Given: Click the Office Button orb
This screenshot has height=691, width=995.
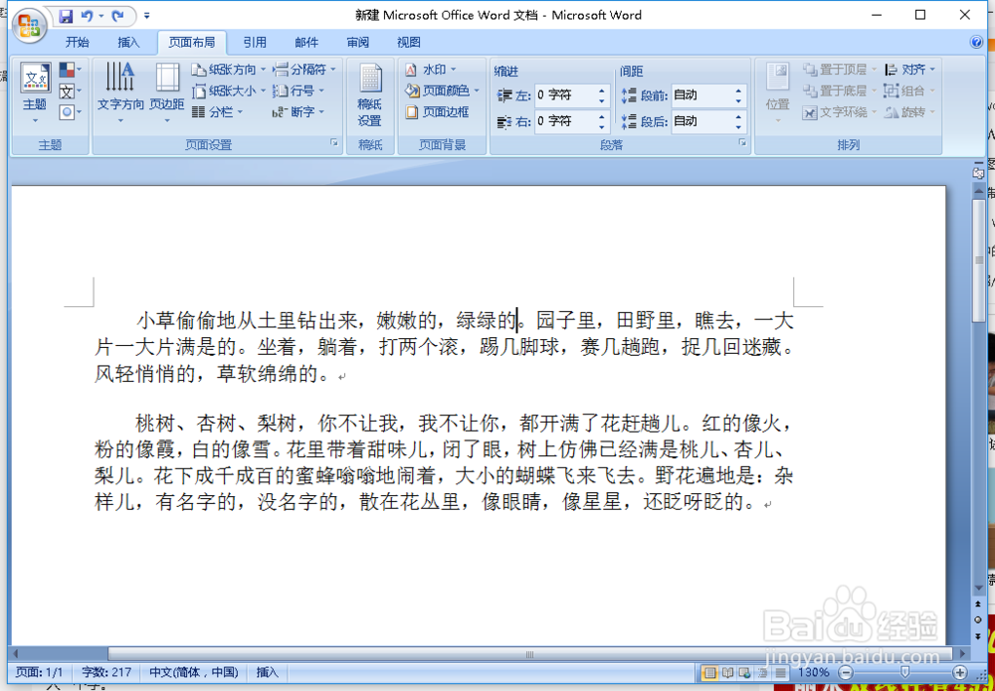Looking at the screenshot, I should click(x=29, y=26).
